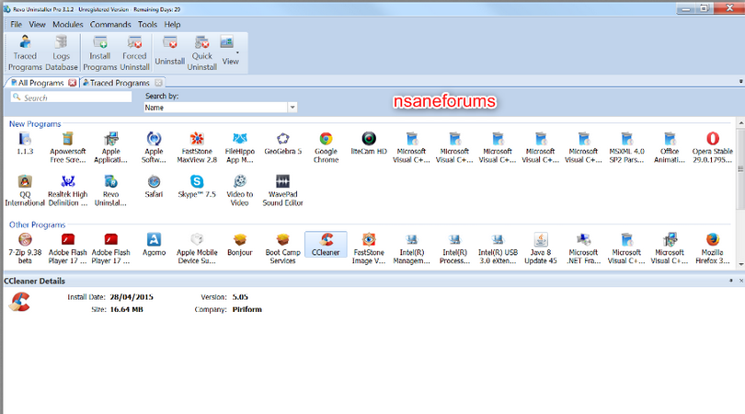The width and height of the screenshot is (745, 414).
Task: Select the Mozilla Firefox icon
Action: click(712, 248)
